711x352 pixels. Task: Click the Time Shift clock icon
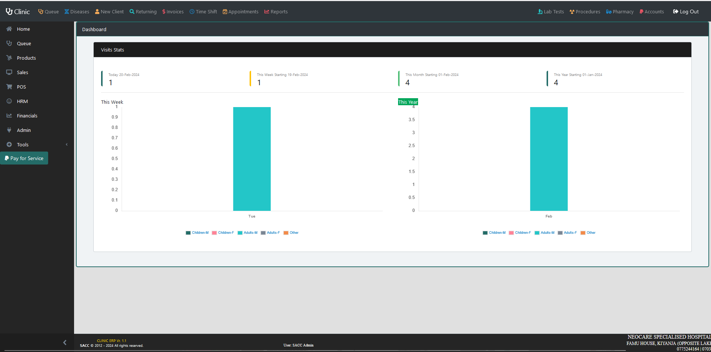(x=192, y=11)
